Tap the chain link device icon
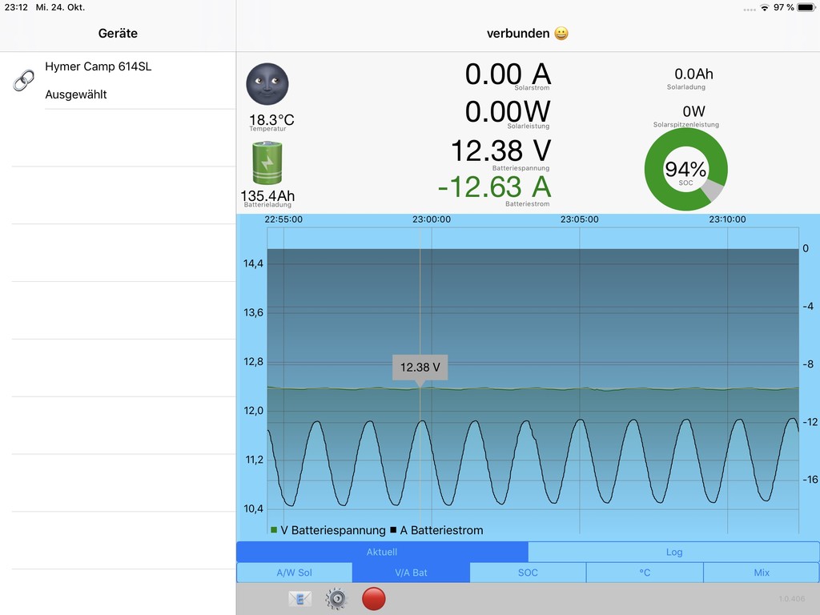The width and height of the screenshot is (820, 615). pos(23,81)
